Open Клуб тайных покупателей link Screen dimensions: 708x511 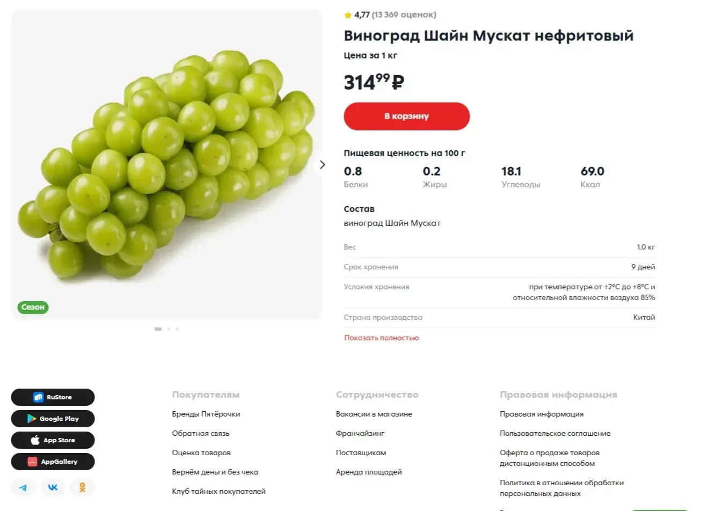pyautogui.click(x=218, y=491)
